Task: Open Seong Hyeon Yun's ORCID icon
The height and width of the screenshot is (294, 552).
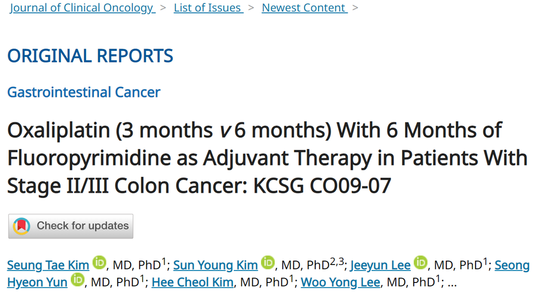Action: pyautogui.click(x=78, y=280)
